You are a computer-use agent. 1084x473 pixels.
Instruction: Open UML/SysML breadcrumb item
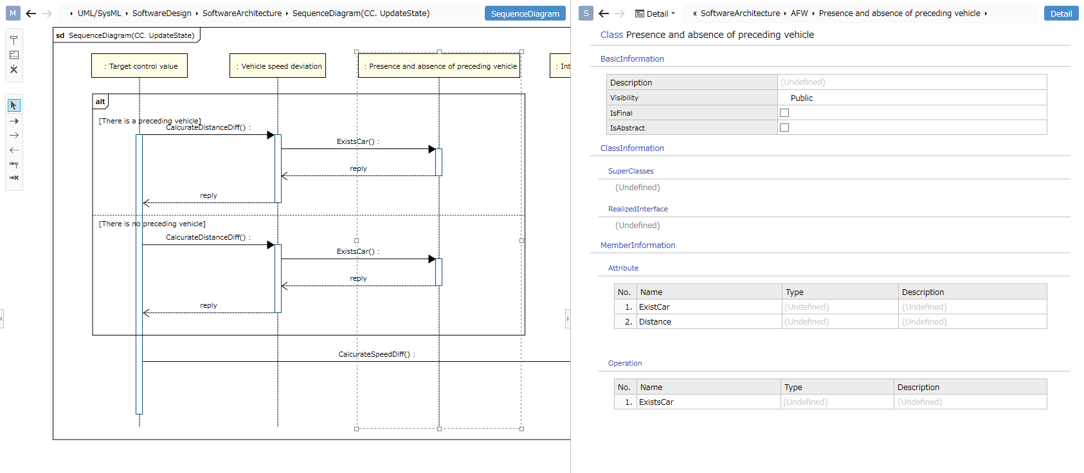(x=100, y=13)
